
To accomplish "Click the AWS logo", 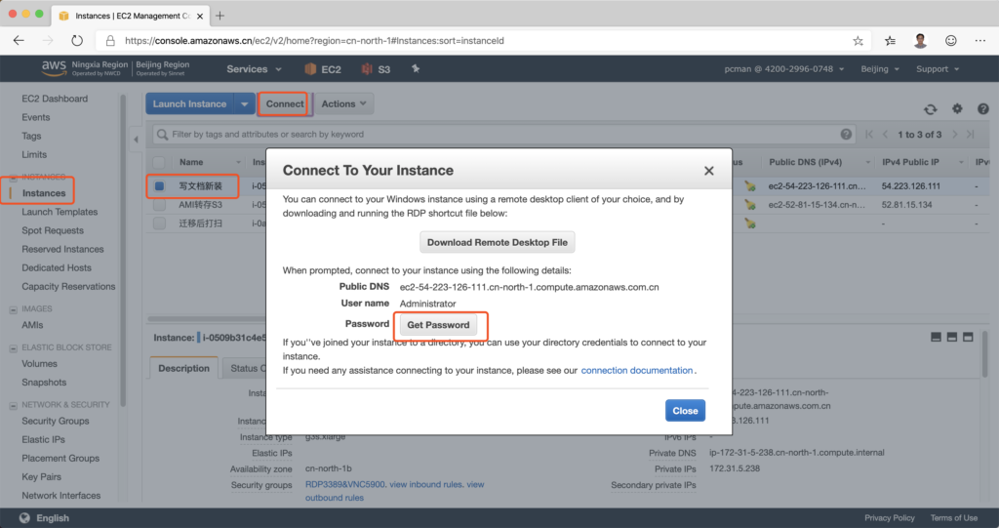I will (54, 68).
